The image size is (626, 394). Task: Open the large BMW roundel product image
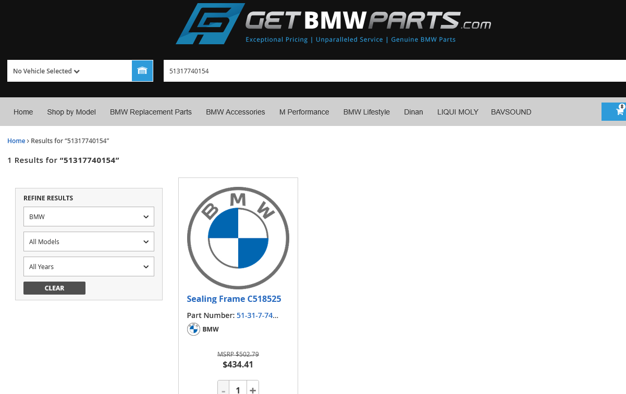click(x=238, y=238)
